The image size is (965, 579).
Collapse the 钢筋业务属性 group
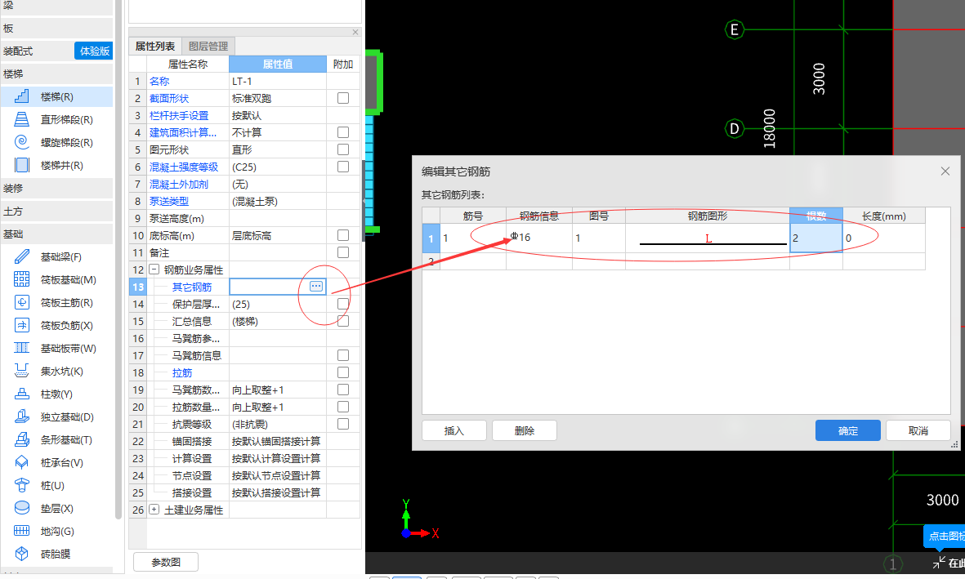point(154,269)
